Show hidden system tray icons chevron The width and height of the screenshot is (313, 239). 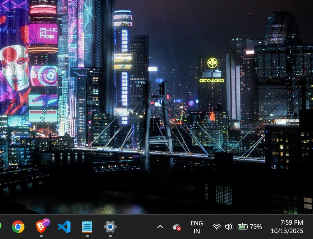[x=160, y=227]
